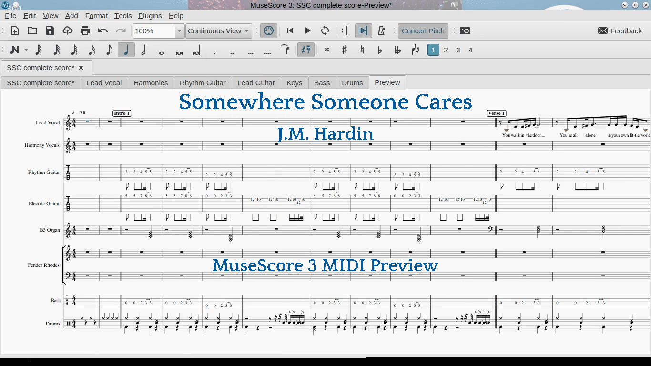Screen dimensions: 651x366
Task: Open the Edit menu
Action: 30,16
